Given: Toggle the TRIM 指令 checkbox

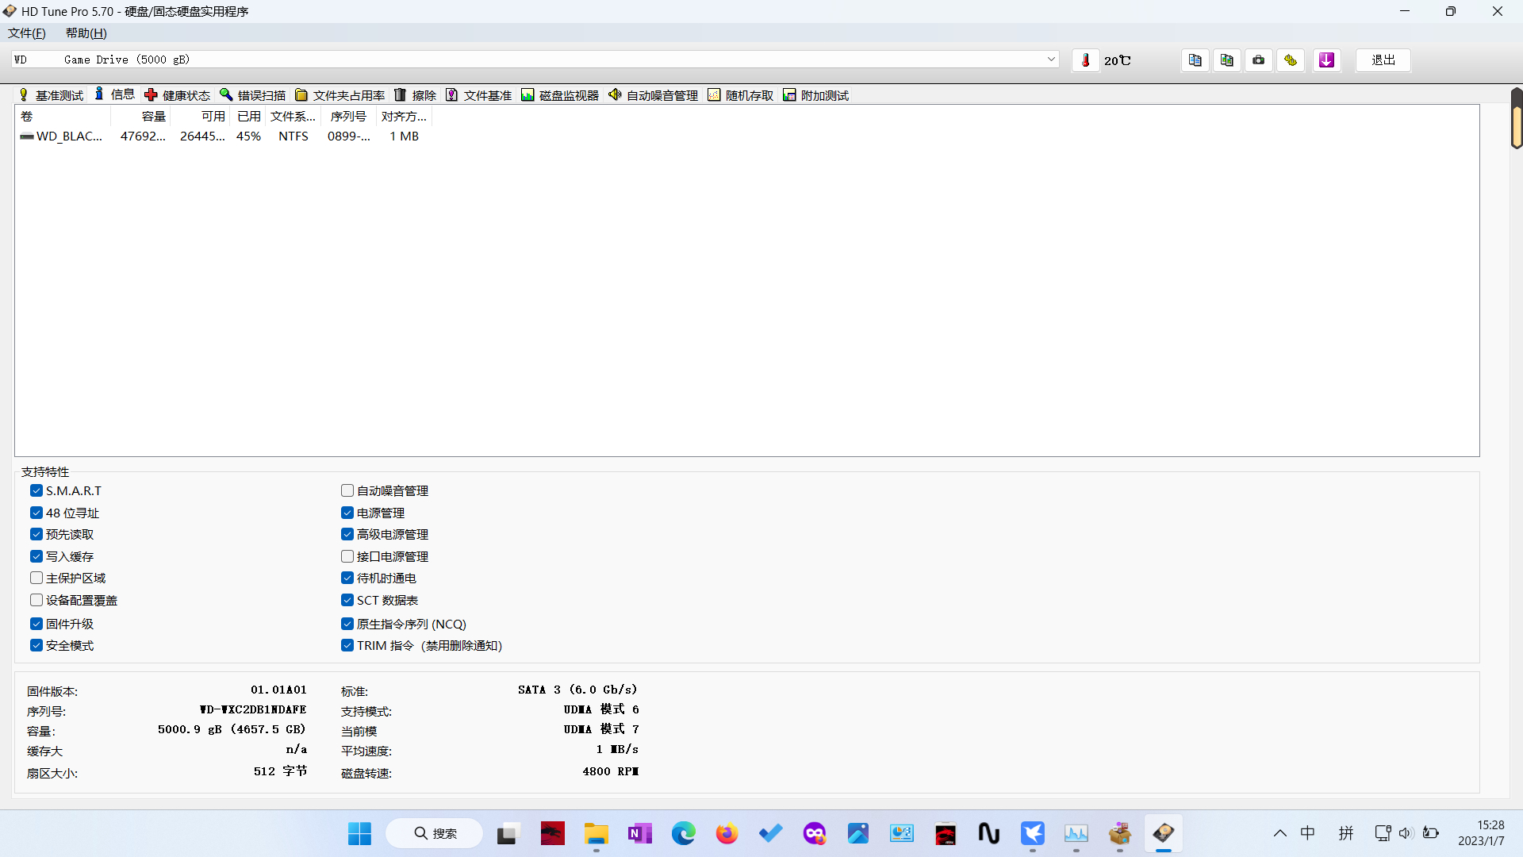Looking at the screenshot, I should [347, 646].
